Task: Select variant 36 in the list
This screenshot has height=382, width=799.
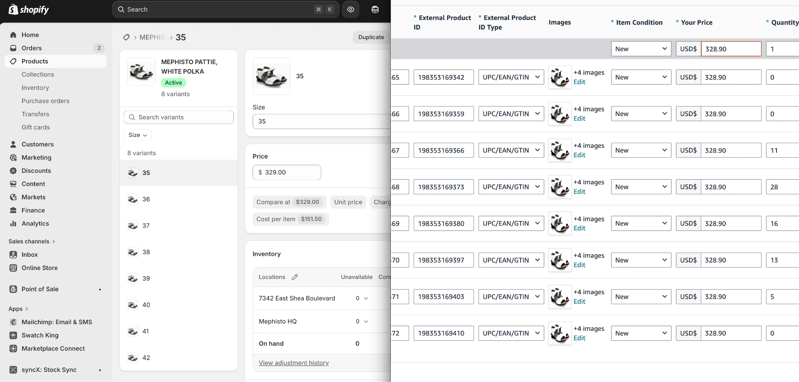Action: tap(179, 199)
